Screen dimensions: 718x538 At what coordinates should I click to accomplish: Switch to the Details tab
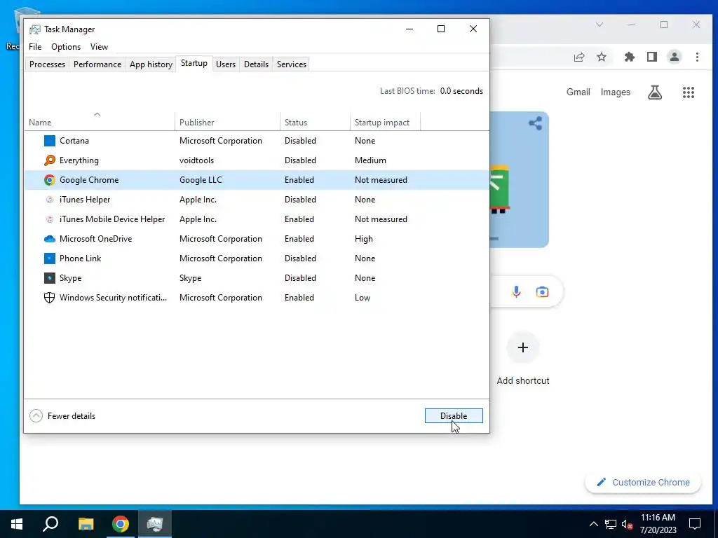[x=256, y=64]
